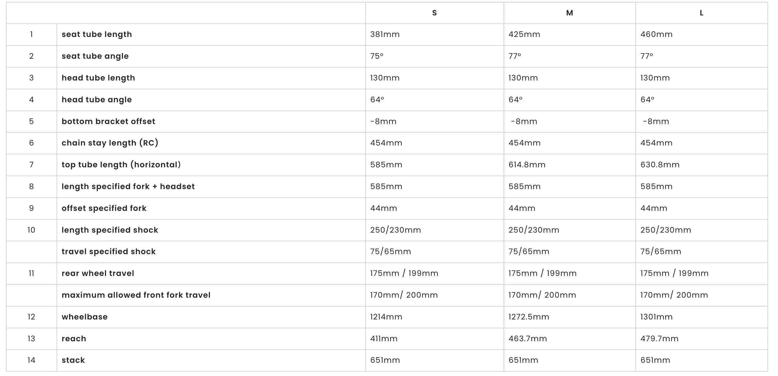Click the stack row label

tap(73, 360)
